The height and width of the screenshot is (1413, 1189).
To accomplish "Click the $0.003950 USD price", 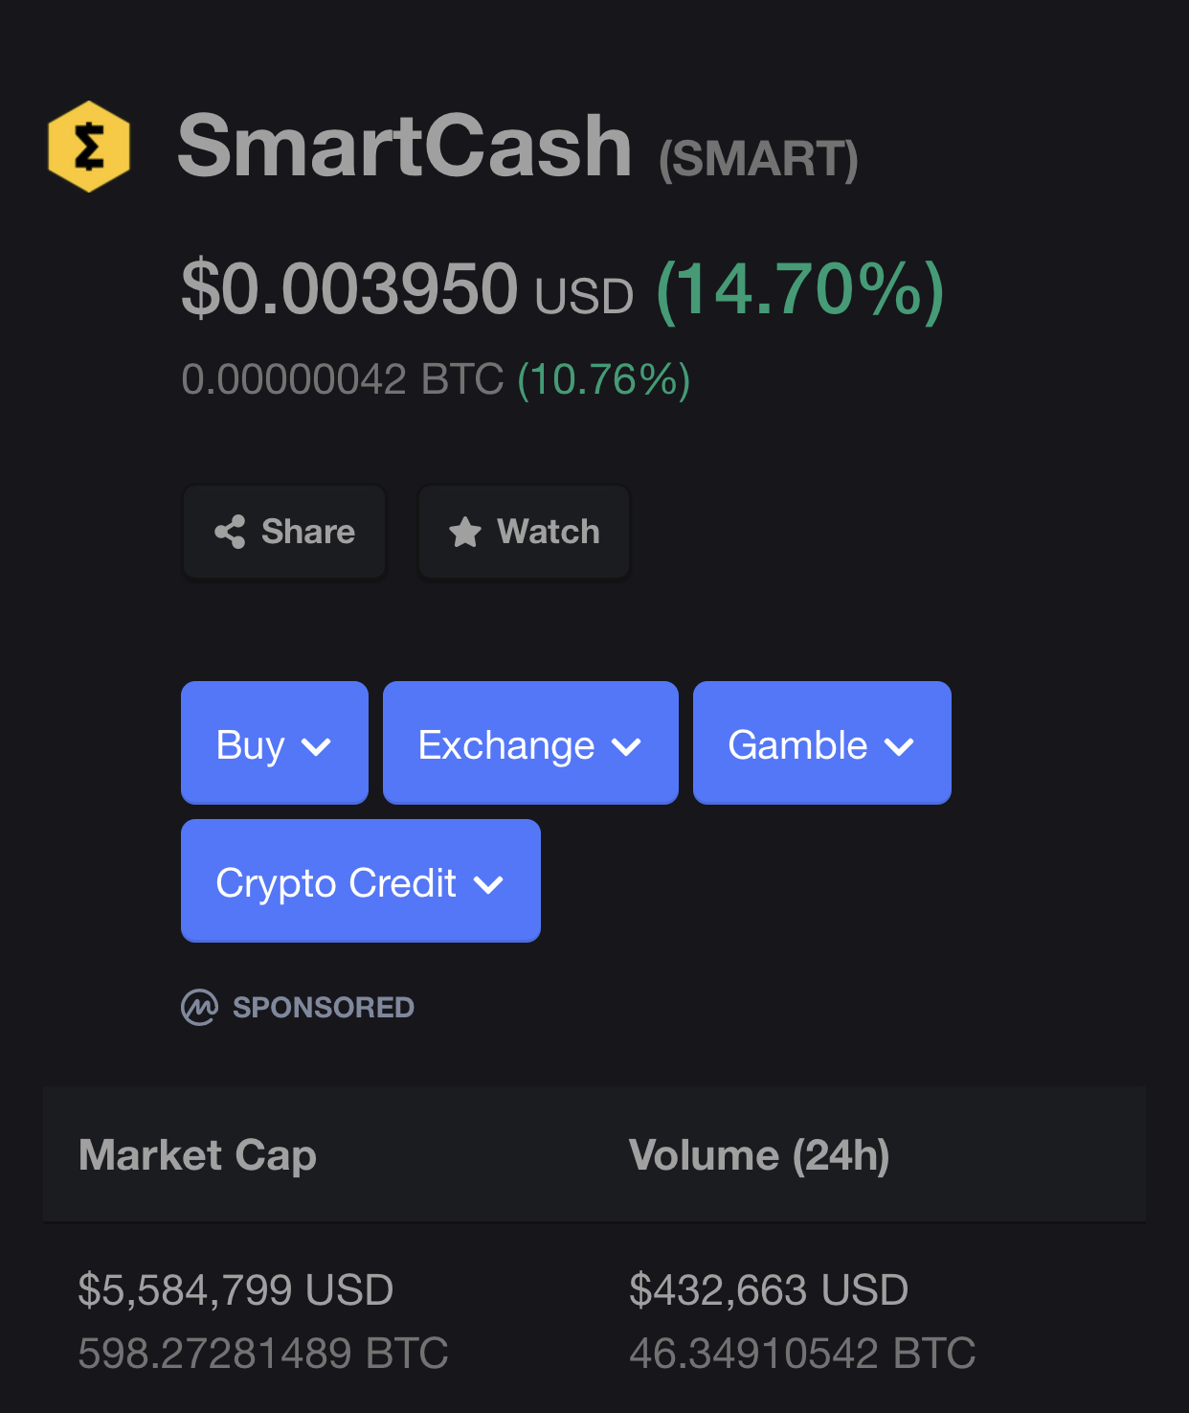I will tap(408, 289).
